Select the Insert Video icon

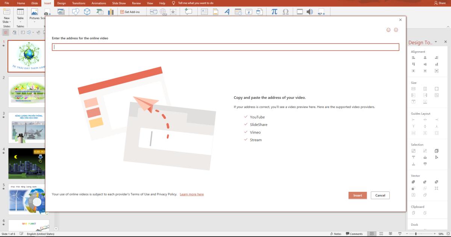click(x=299, y=12)
